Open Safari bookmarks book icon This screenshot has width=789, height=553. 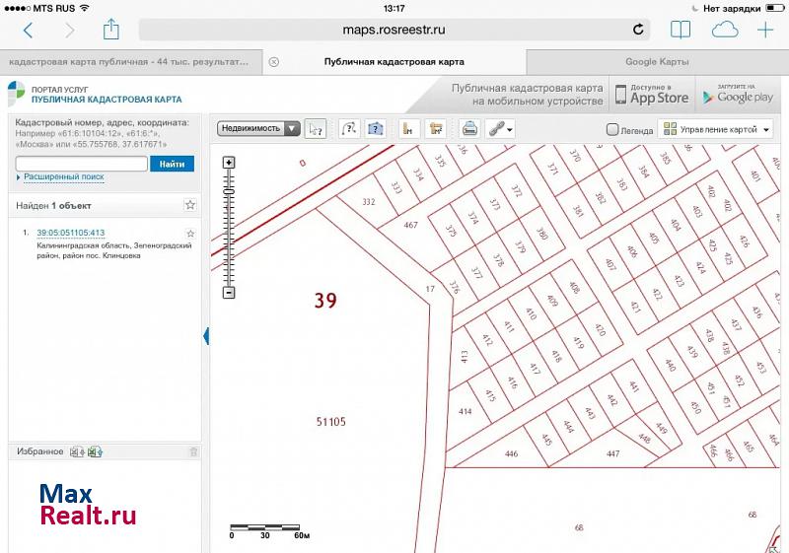pos(680,30)
